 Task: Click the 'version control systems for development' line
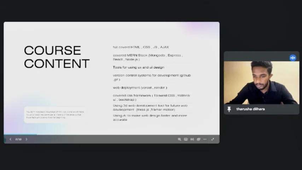pyautogui.click(x=152, y=77)
